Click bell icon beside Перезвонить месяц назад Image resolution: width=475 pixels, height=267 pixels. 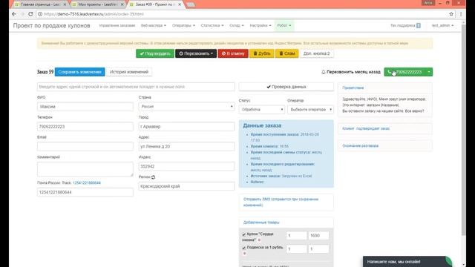(324, 72)
